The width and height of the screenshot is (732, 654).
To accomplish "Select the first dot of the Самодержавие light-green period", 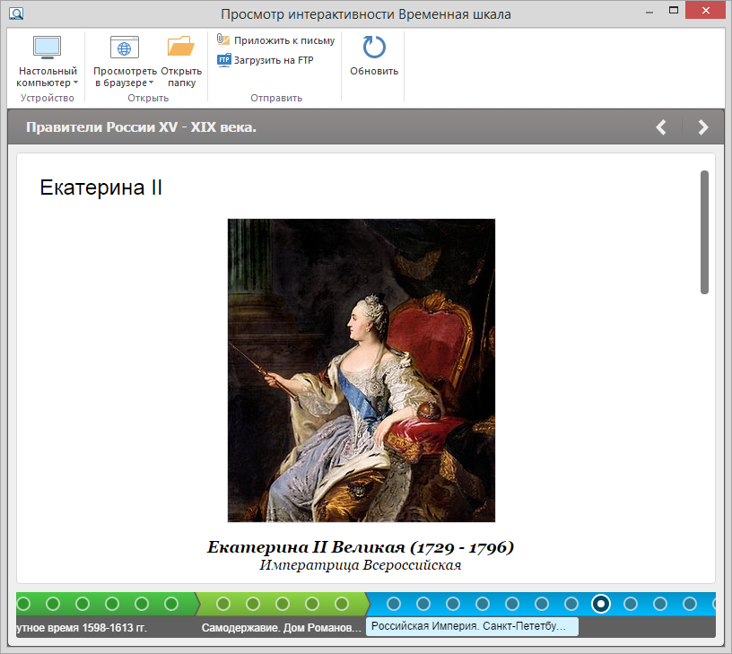I will pos(223,604).
